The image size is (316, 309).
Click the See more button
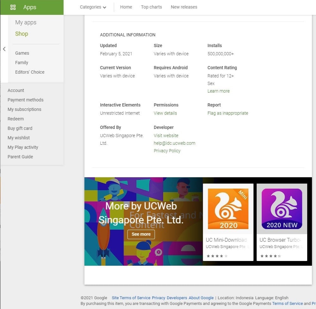(x=141, y=234)
